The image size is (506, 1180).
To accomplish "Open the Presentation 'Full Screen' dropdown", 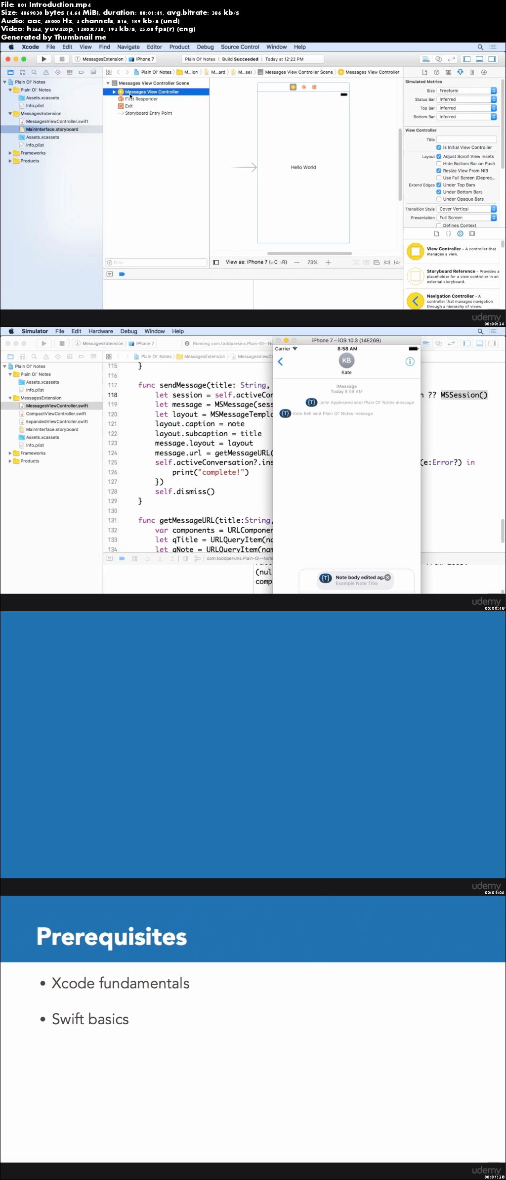I will tap(467, 218).
